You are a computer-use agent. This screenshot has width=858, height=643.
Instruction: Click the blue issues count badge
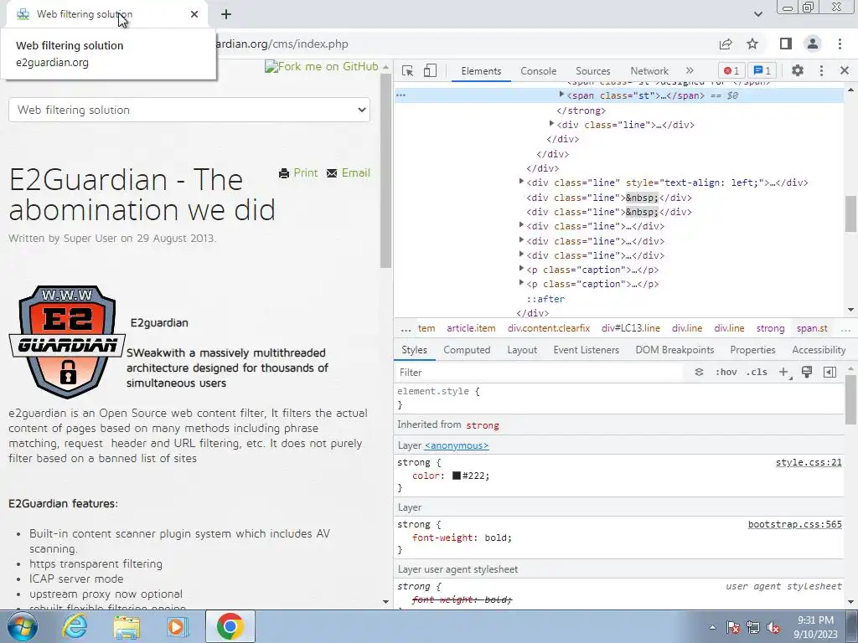point(762,70)
